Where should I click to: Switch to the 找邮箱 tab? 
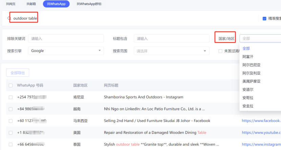pos(31,4)
